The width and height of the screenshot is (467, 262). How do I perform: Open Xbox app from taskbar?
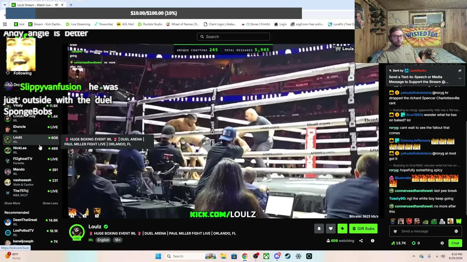tap(266, 256)
